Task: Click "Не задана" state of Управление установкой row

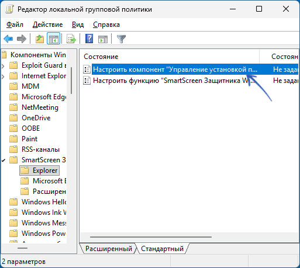Action: tap(285, 69)
